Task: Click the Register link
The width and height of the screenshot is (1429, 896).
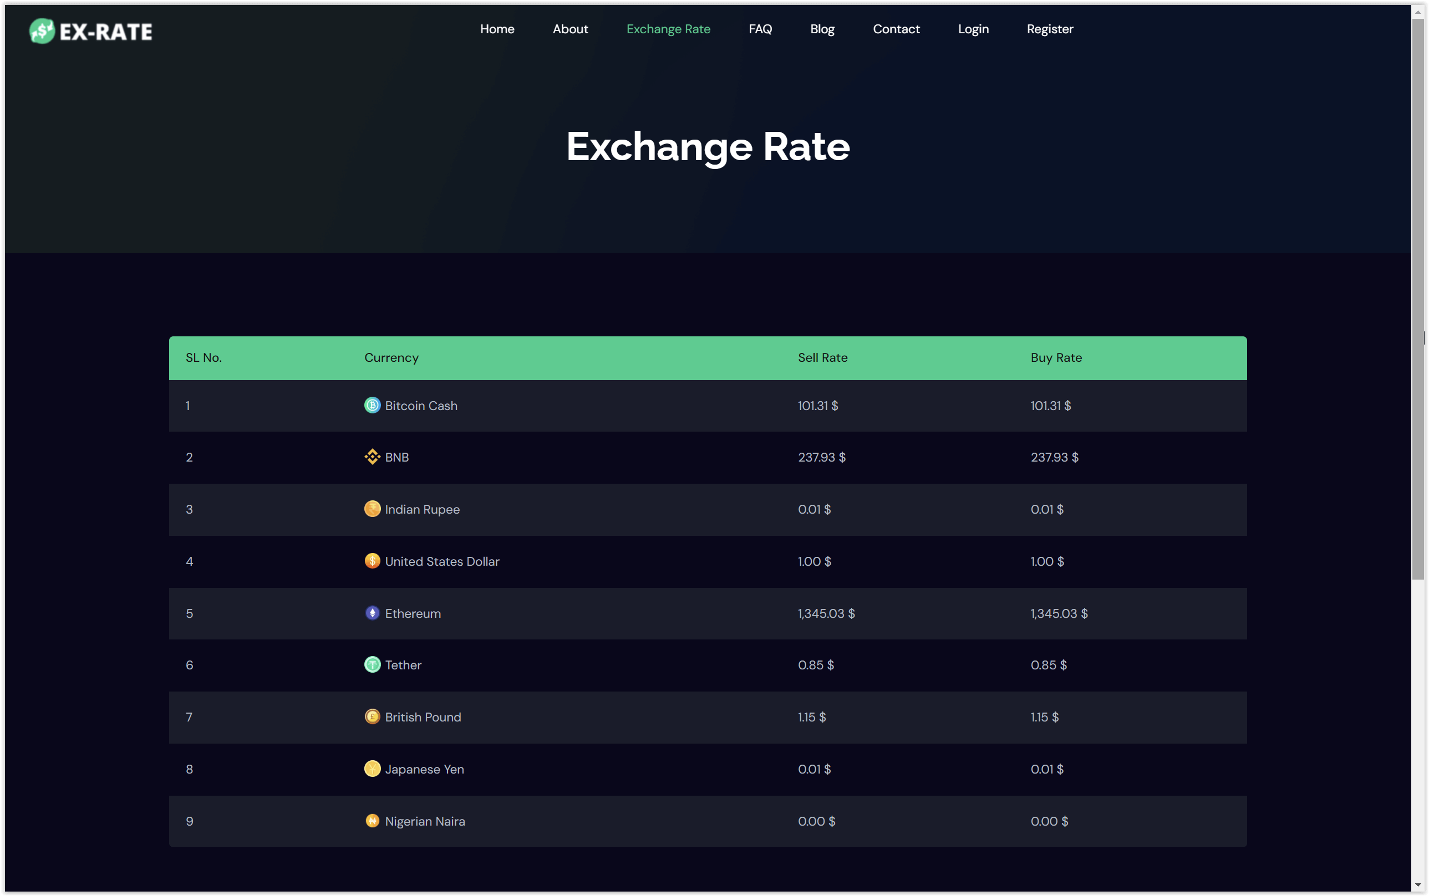Action: click(1050, 29)
